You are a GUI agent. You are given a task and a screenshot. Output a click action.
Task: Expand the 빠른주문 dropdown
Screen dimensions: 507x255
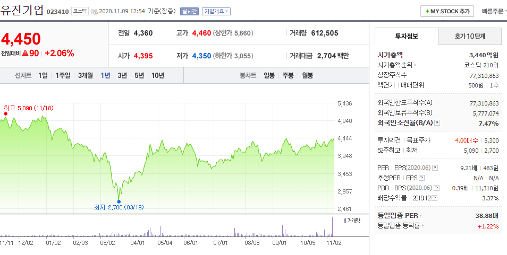(494, 11)
